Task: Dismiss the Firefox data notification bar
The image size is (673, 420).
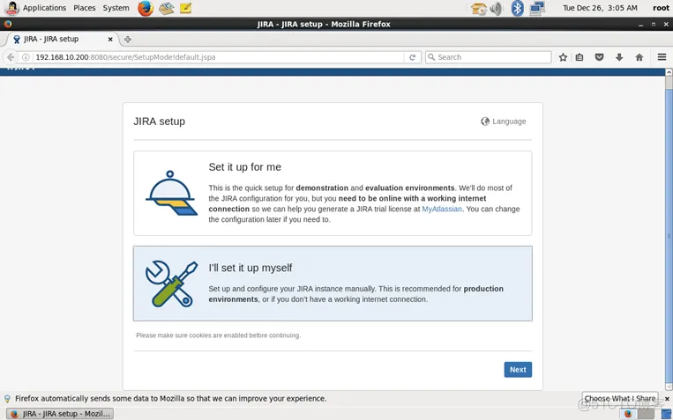Action: point(667,399)
